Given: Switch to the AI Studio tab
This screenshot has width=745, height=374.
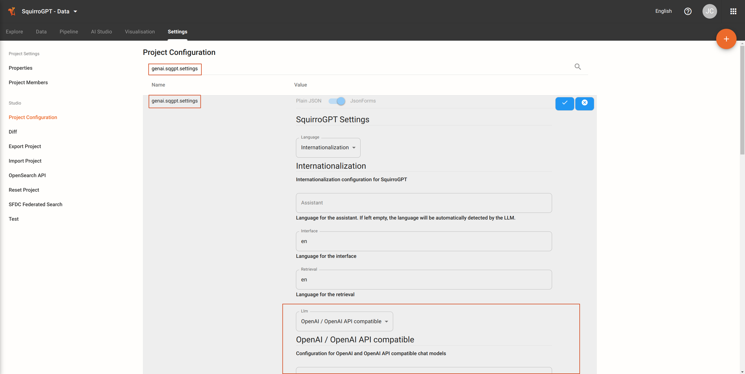Looking at the screenshot, I should (x=101, y=32).
